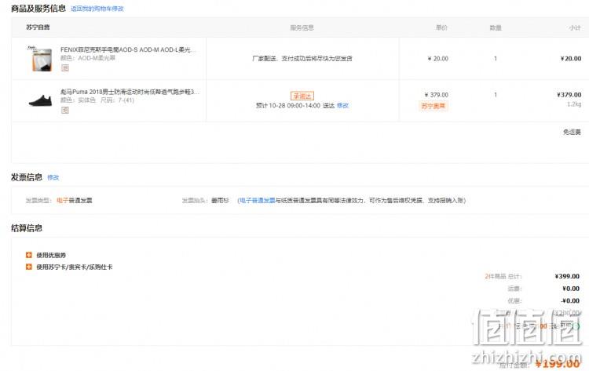The height and width of the screenshot is (371, 589).
Task: Open the FENIX product thumbnail
Action: click(40, 58)
